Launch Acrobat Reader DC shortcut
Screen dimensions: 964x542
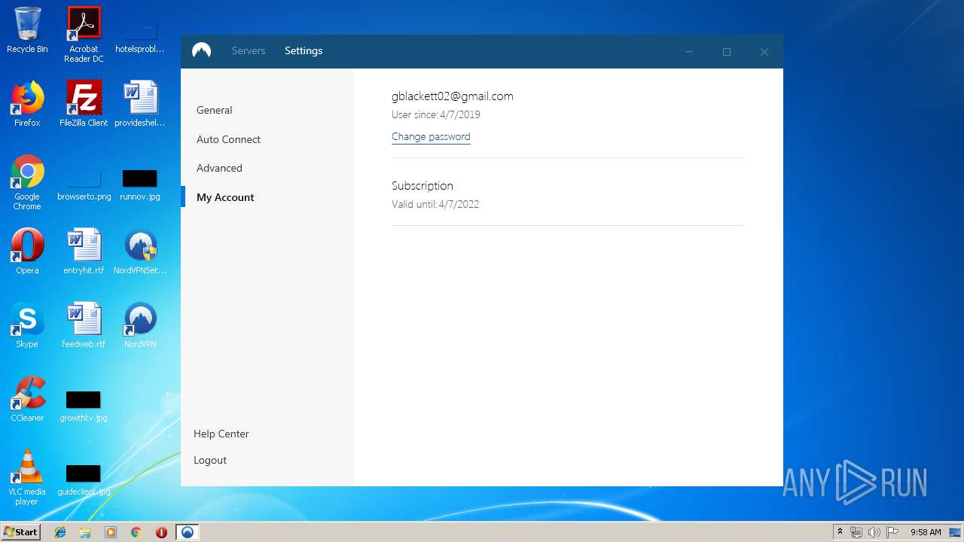84,35
